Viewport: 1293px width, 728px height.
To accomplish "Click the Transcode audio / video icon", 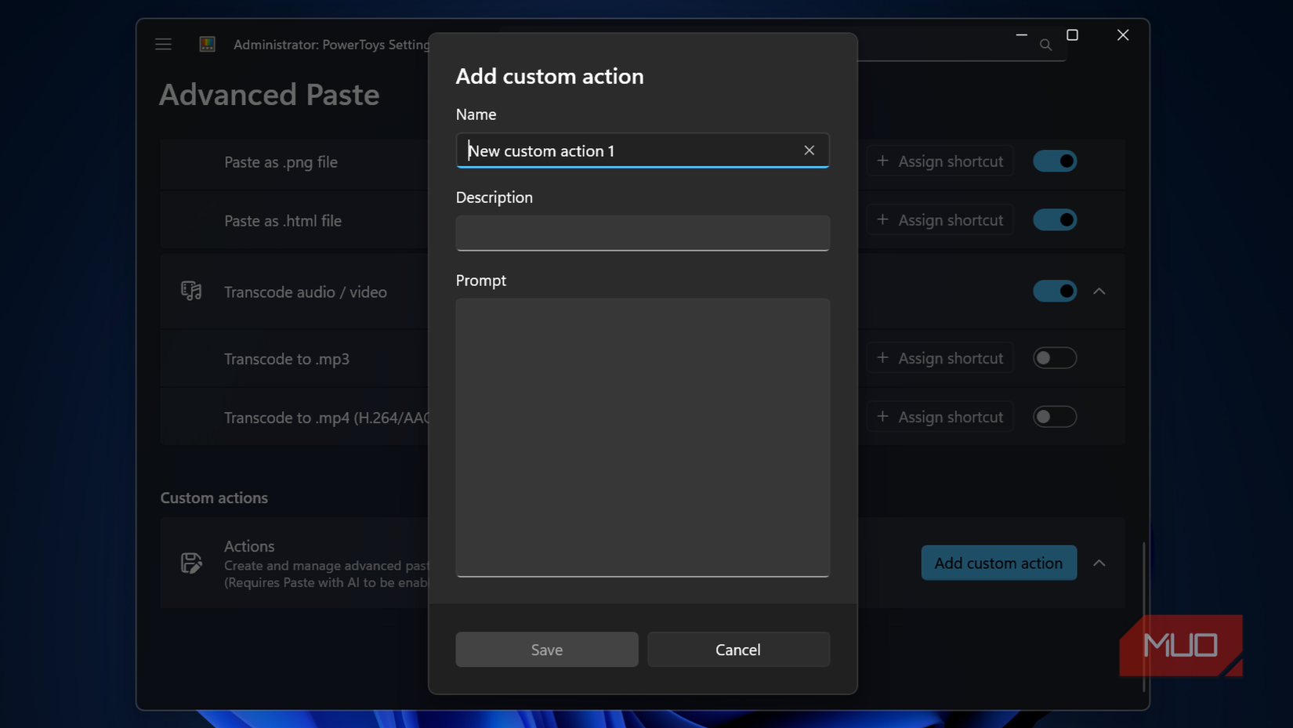I will click(191, 292).
